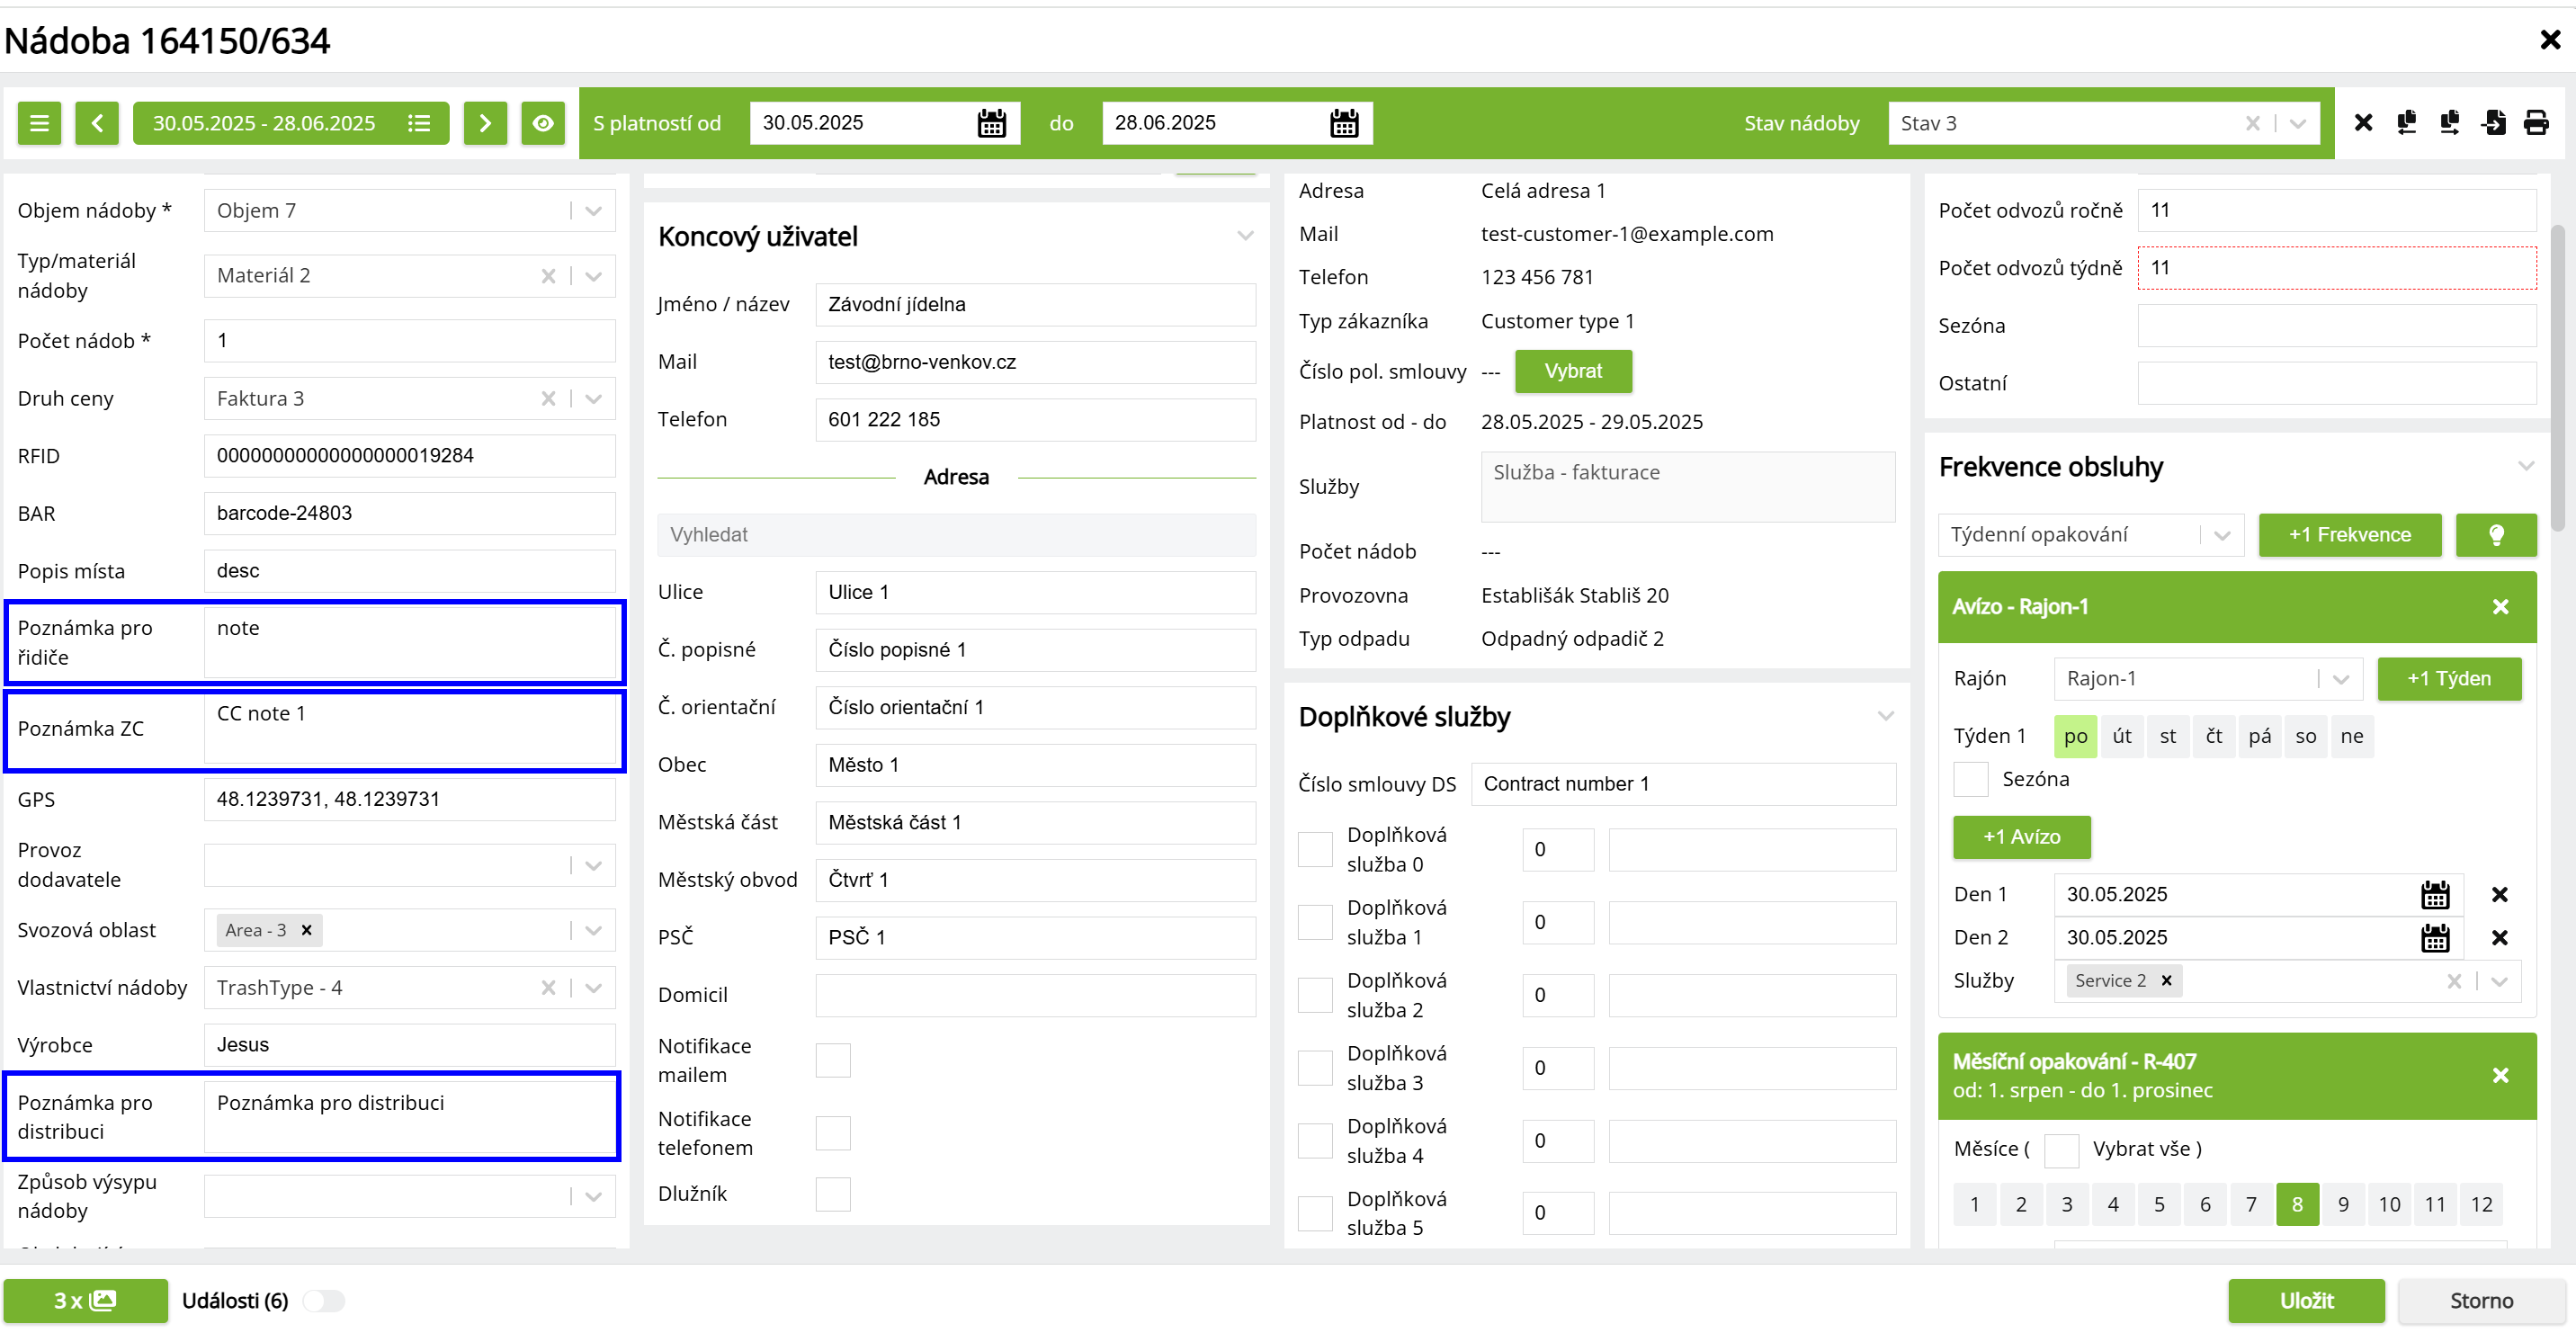2576x1333 pixels.
Task: Click copy-with-right-arrow icon in toolbar
Action: point(2450,123)
